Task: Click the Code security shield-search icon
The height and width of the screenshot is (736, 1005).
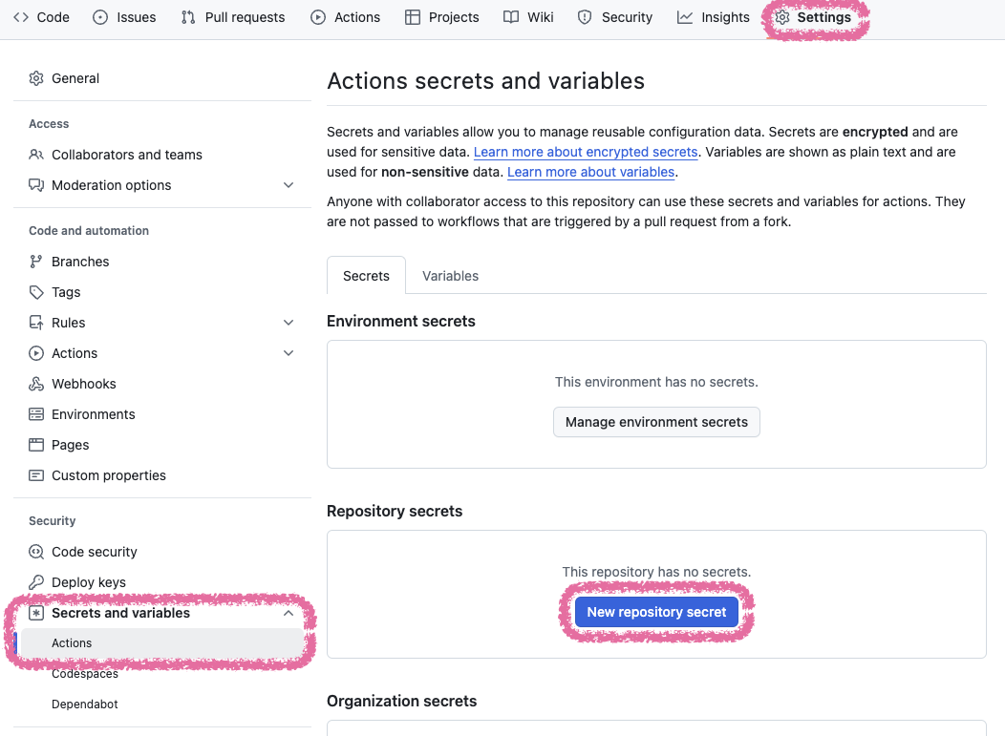Action: 36,552
